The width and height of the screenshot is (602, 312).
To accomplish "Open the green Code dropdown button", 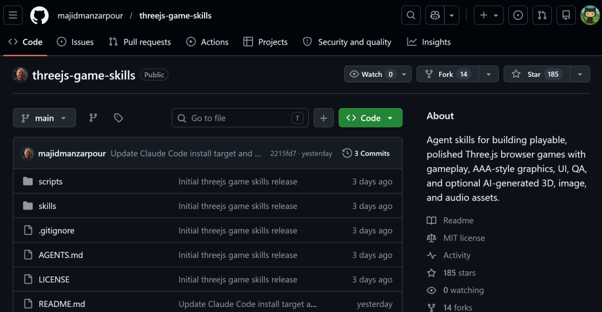I will click(x=371, y=118).
